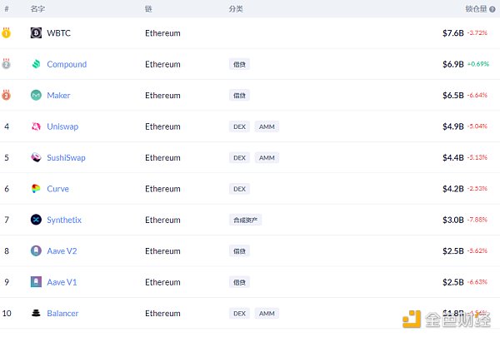The image size is (500, 337).
Task: Click the gold first-place medal icon
Action: click(x=7, y=33)
